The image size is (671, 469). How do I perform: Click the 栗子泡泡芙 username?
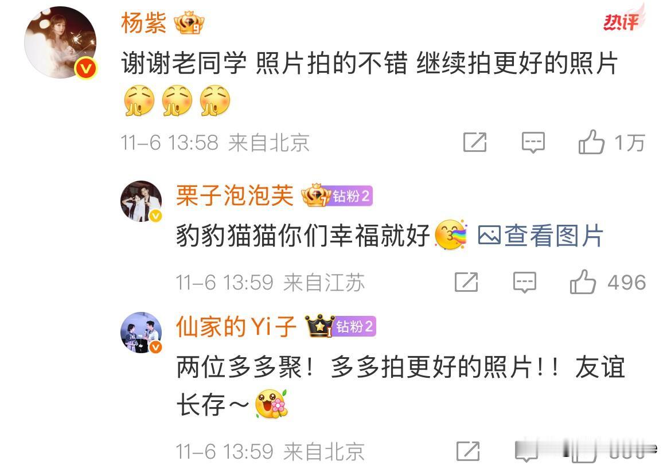tap(235, 196)
